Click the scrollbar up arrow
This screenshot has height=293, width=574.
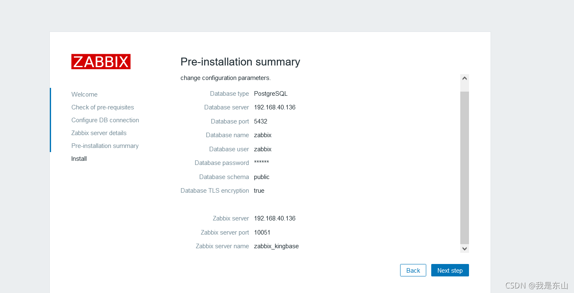pos(464,78)
